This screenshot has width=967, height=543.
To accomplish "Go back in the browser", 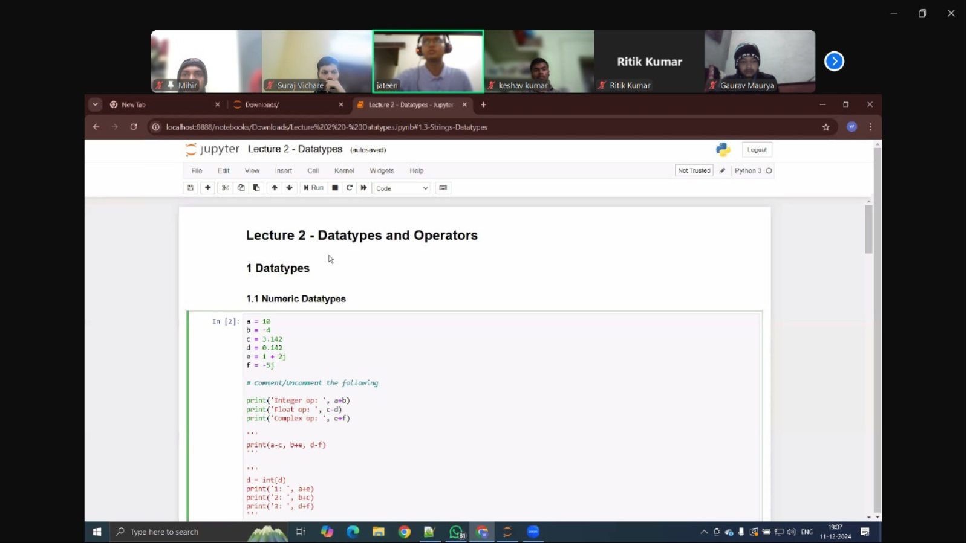I will [x=96, y=127].
